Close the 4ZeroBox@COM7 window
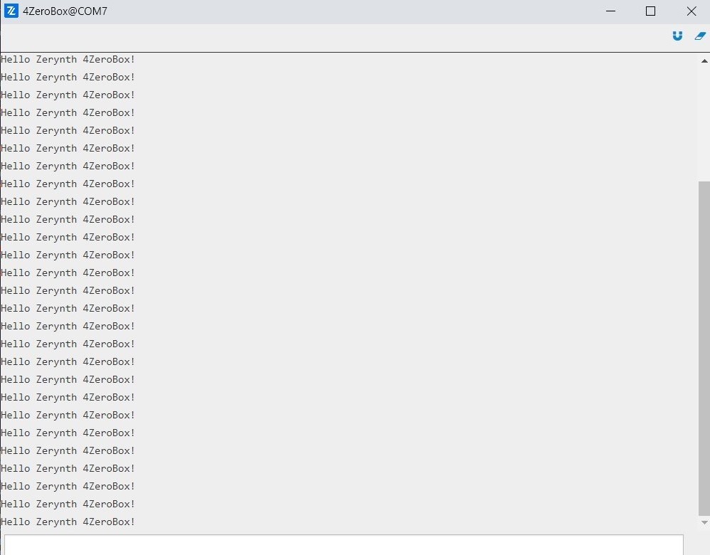Screen dimensions: 710x555 coord(691,11)
